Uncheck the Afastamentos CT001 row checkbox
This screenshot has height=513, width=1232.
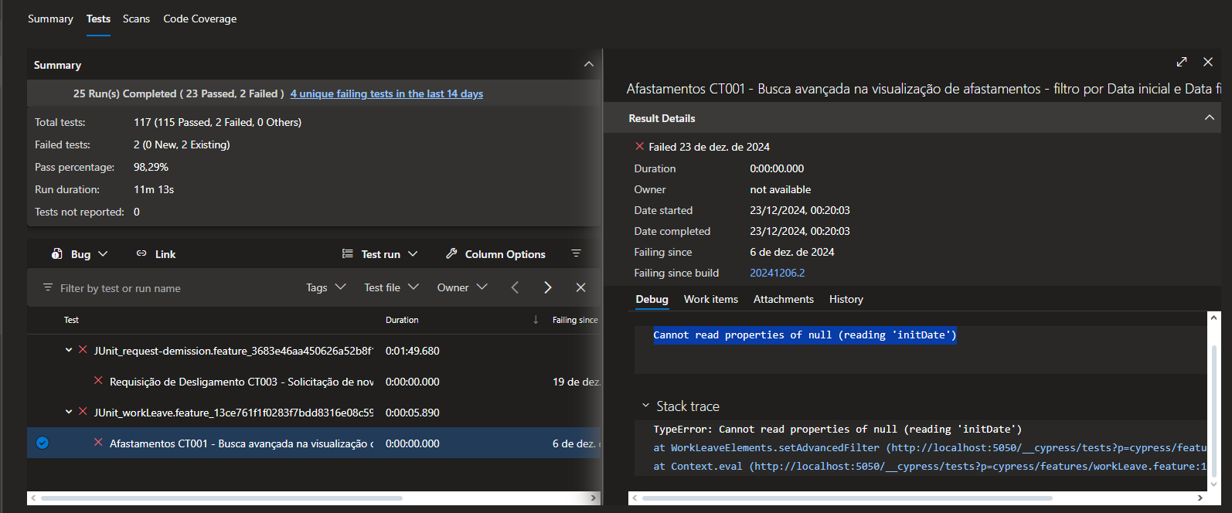click(x=43, y=443)
